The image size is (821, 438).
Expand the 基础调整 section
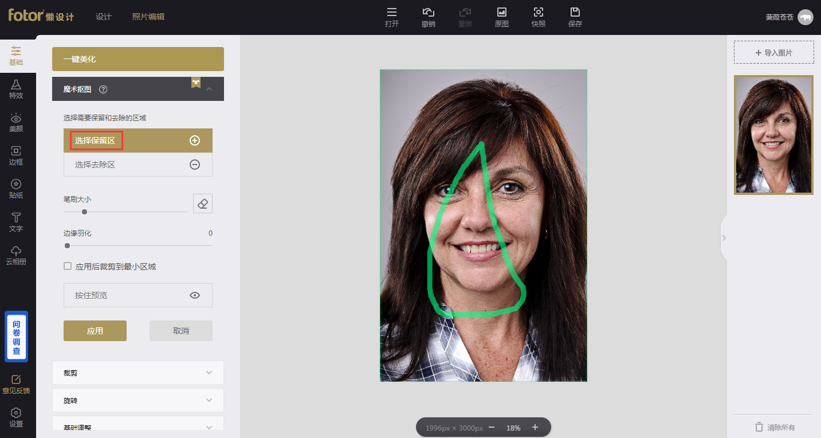(x=138, y=424)
